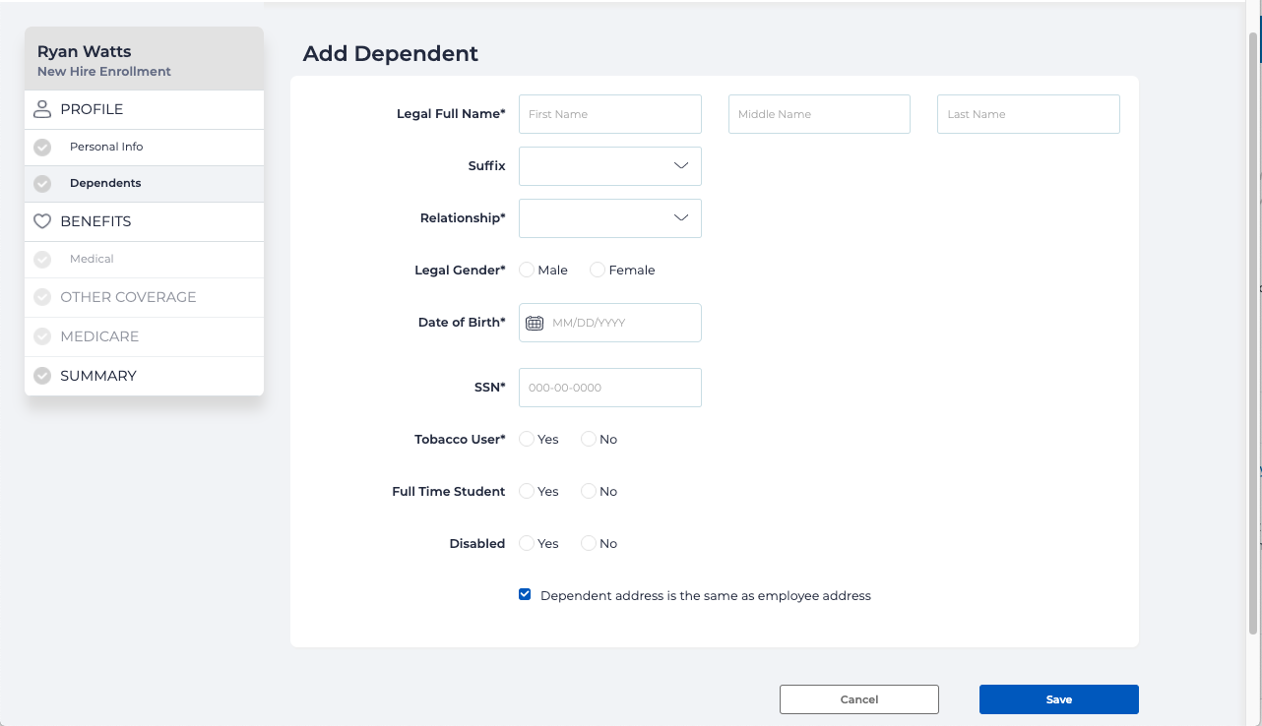The height and width of the screenshot is (726, 1262).
Task: Save the new dependent
Action: pyautogui.click(x=1058, y=698)
